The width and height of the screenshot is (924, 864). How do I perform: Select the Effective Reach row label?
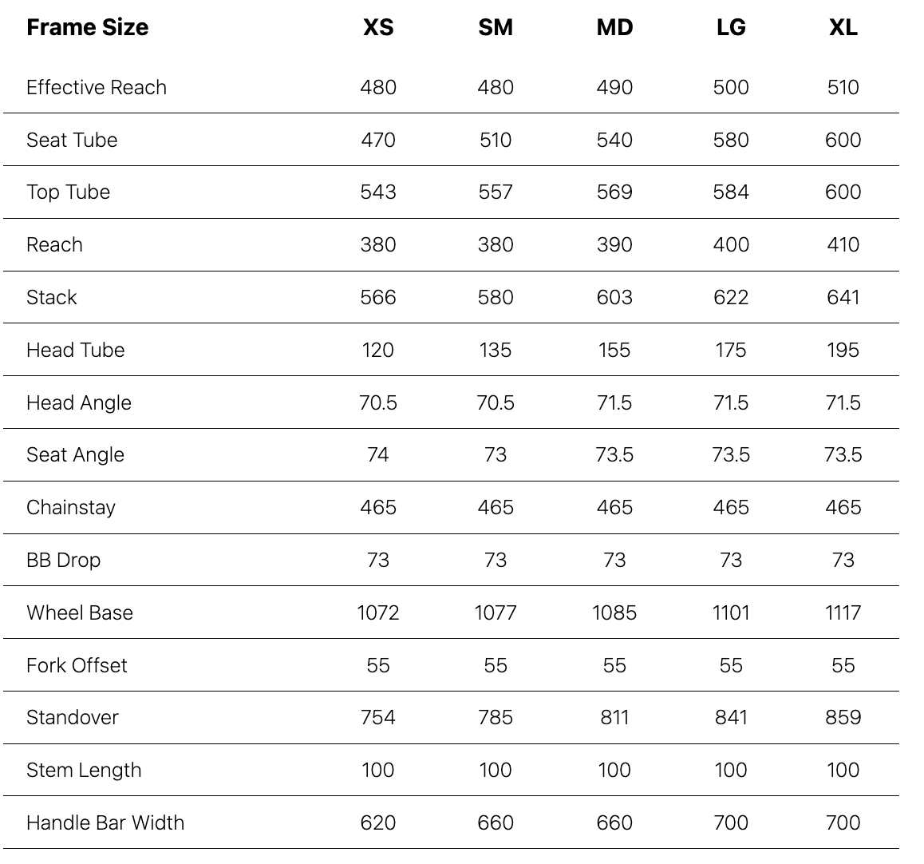pos(97,87)
